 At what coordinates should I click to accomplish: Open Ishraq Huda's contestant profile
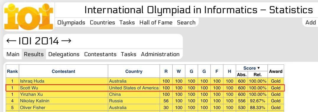click(32, 81)
